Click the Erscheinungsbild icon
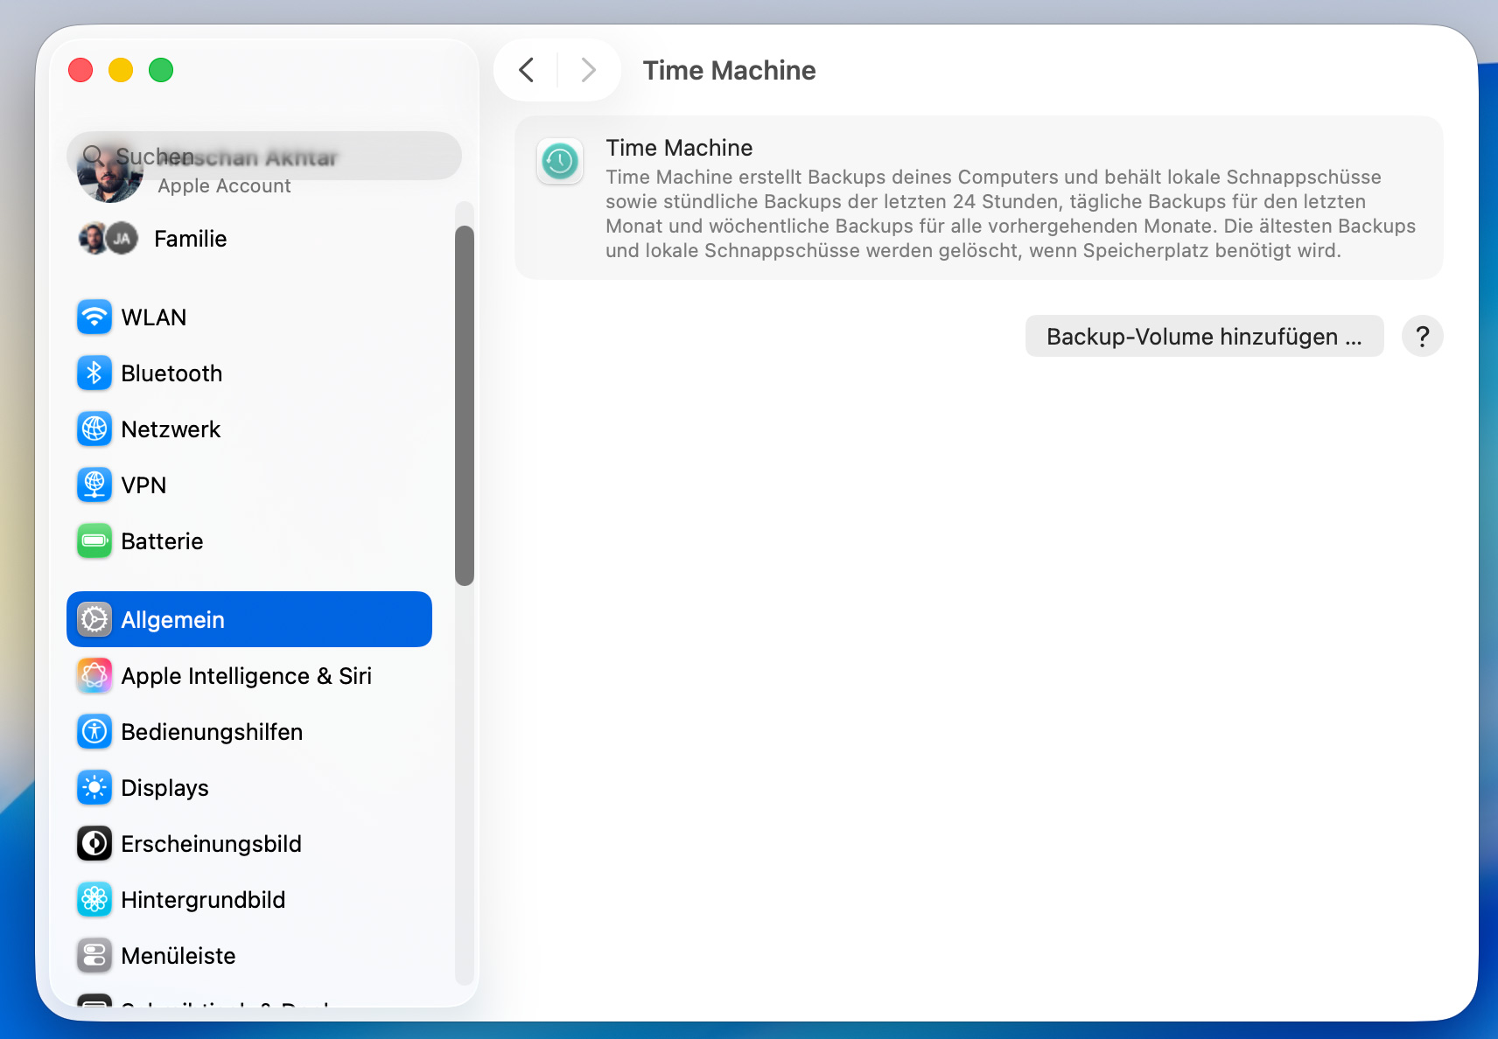The width and height of the screenshot is (1498, 1039). pos(94,844)
